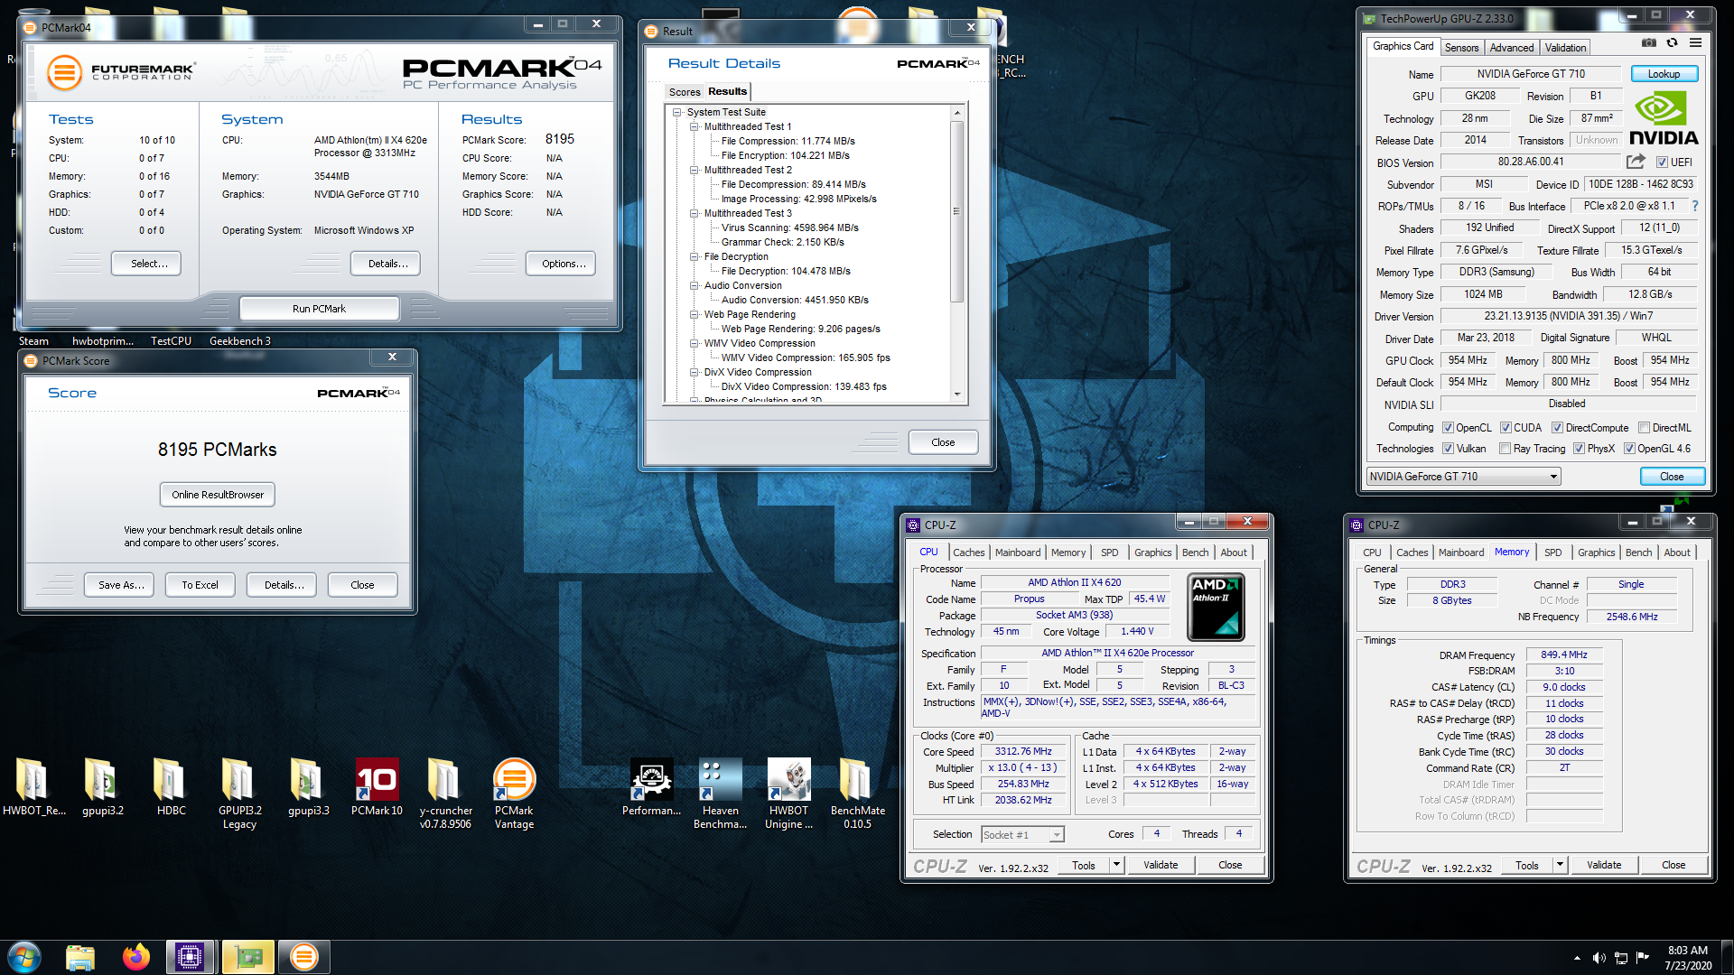Image resolution: width=1734 pixels, height=975 pixels.
Task: Click the volume speaker tray icon
Action: pyautogui.click(x=1599, y=957)
